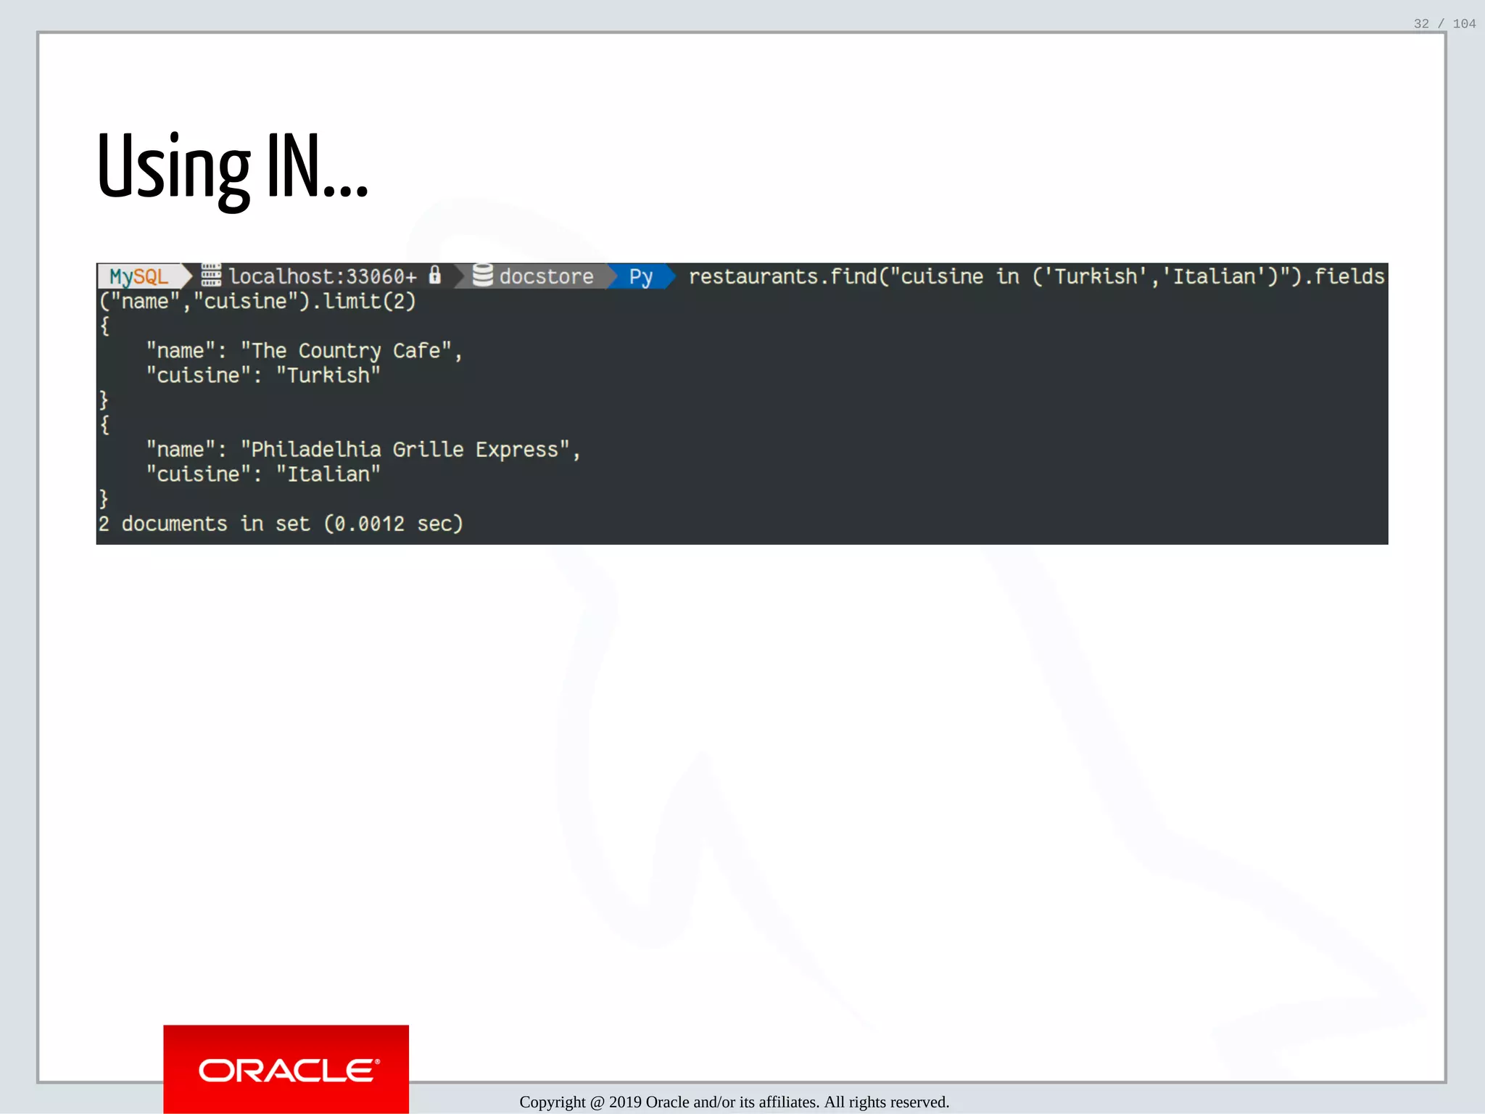Screen dimensions: 1485x1114
Task: Click the "2 documents in set" status line
Action: pyautogui.click(x=280, y=524)
